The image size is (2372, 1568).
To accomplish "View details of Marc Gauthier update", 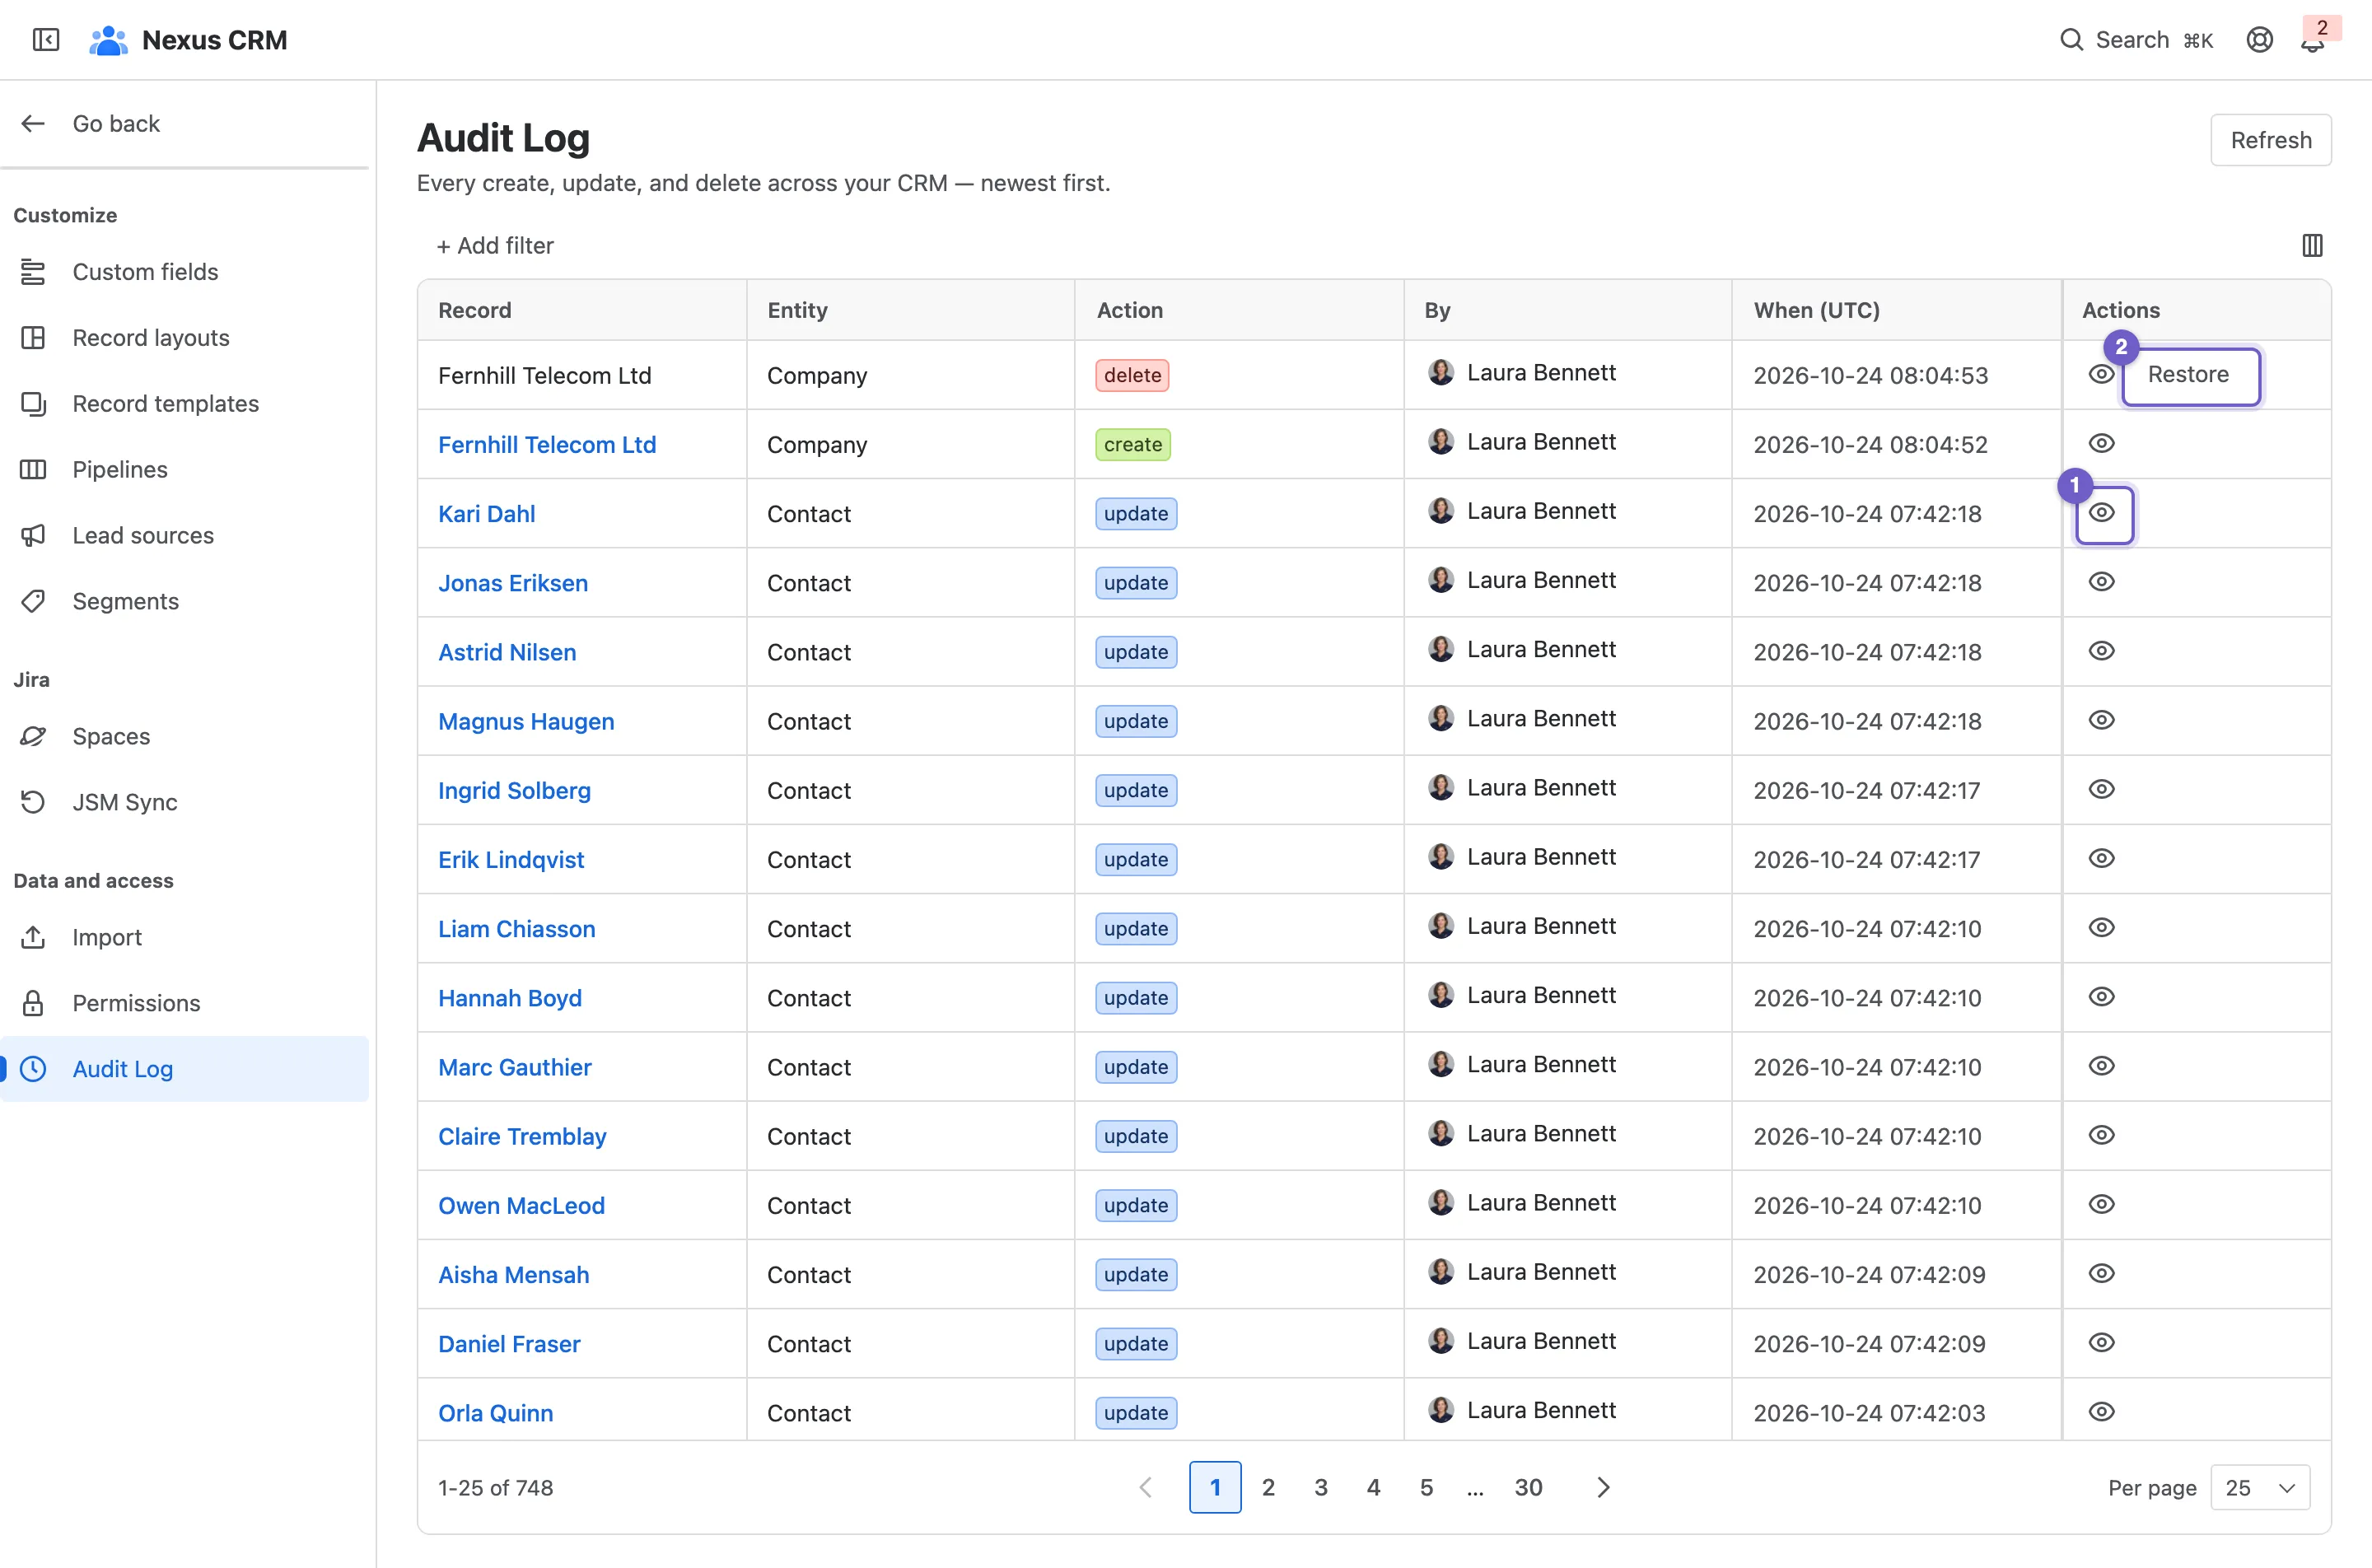I will click(x=2101, y=1066).
